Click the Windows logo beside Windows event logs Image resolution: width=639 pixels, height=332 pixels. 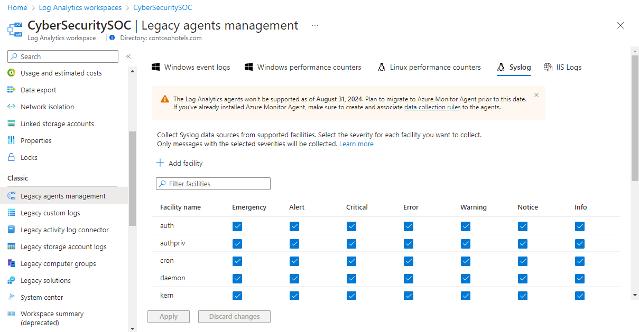click(156, 67)
